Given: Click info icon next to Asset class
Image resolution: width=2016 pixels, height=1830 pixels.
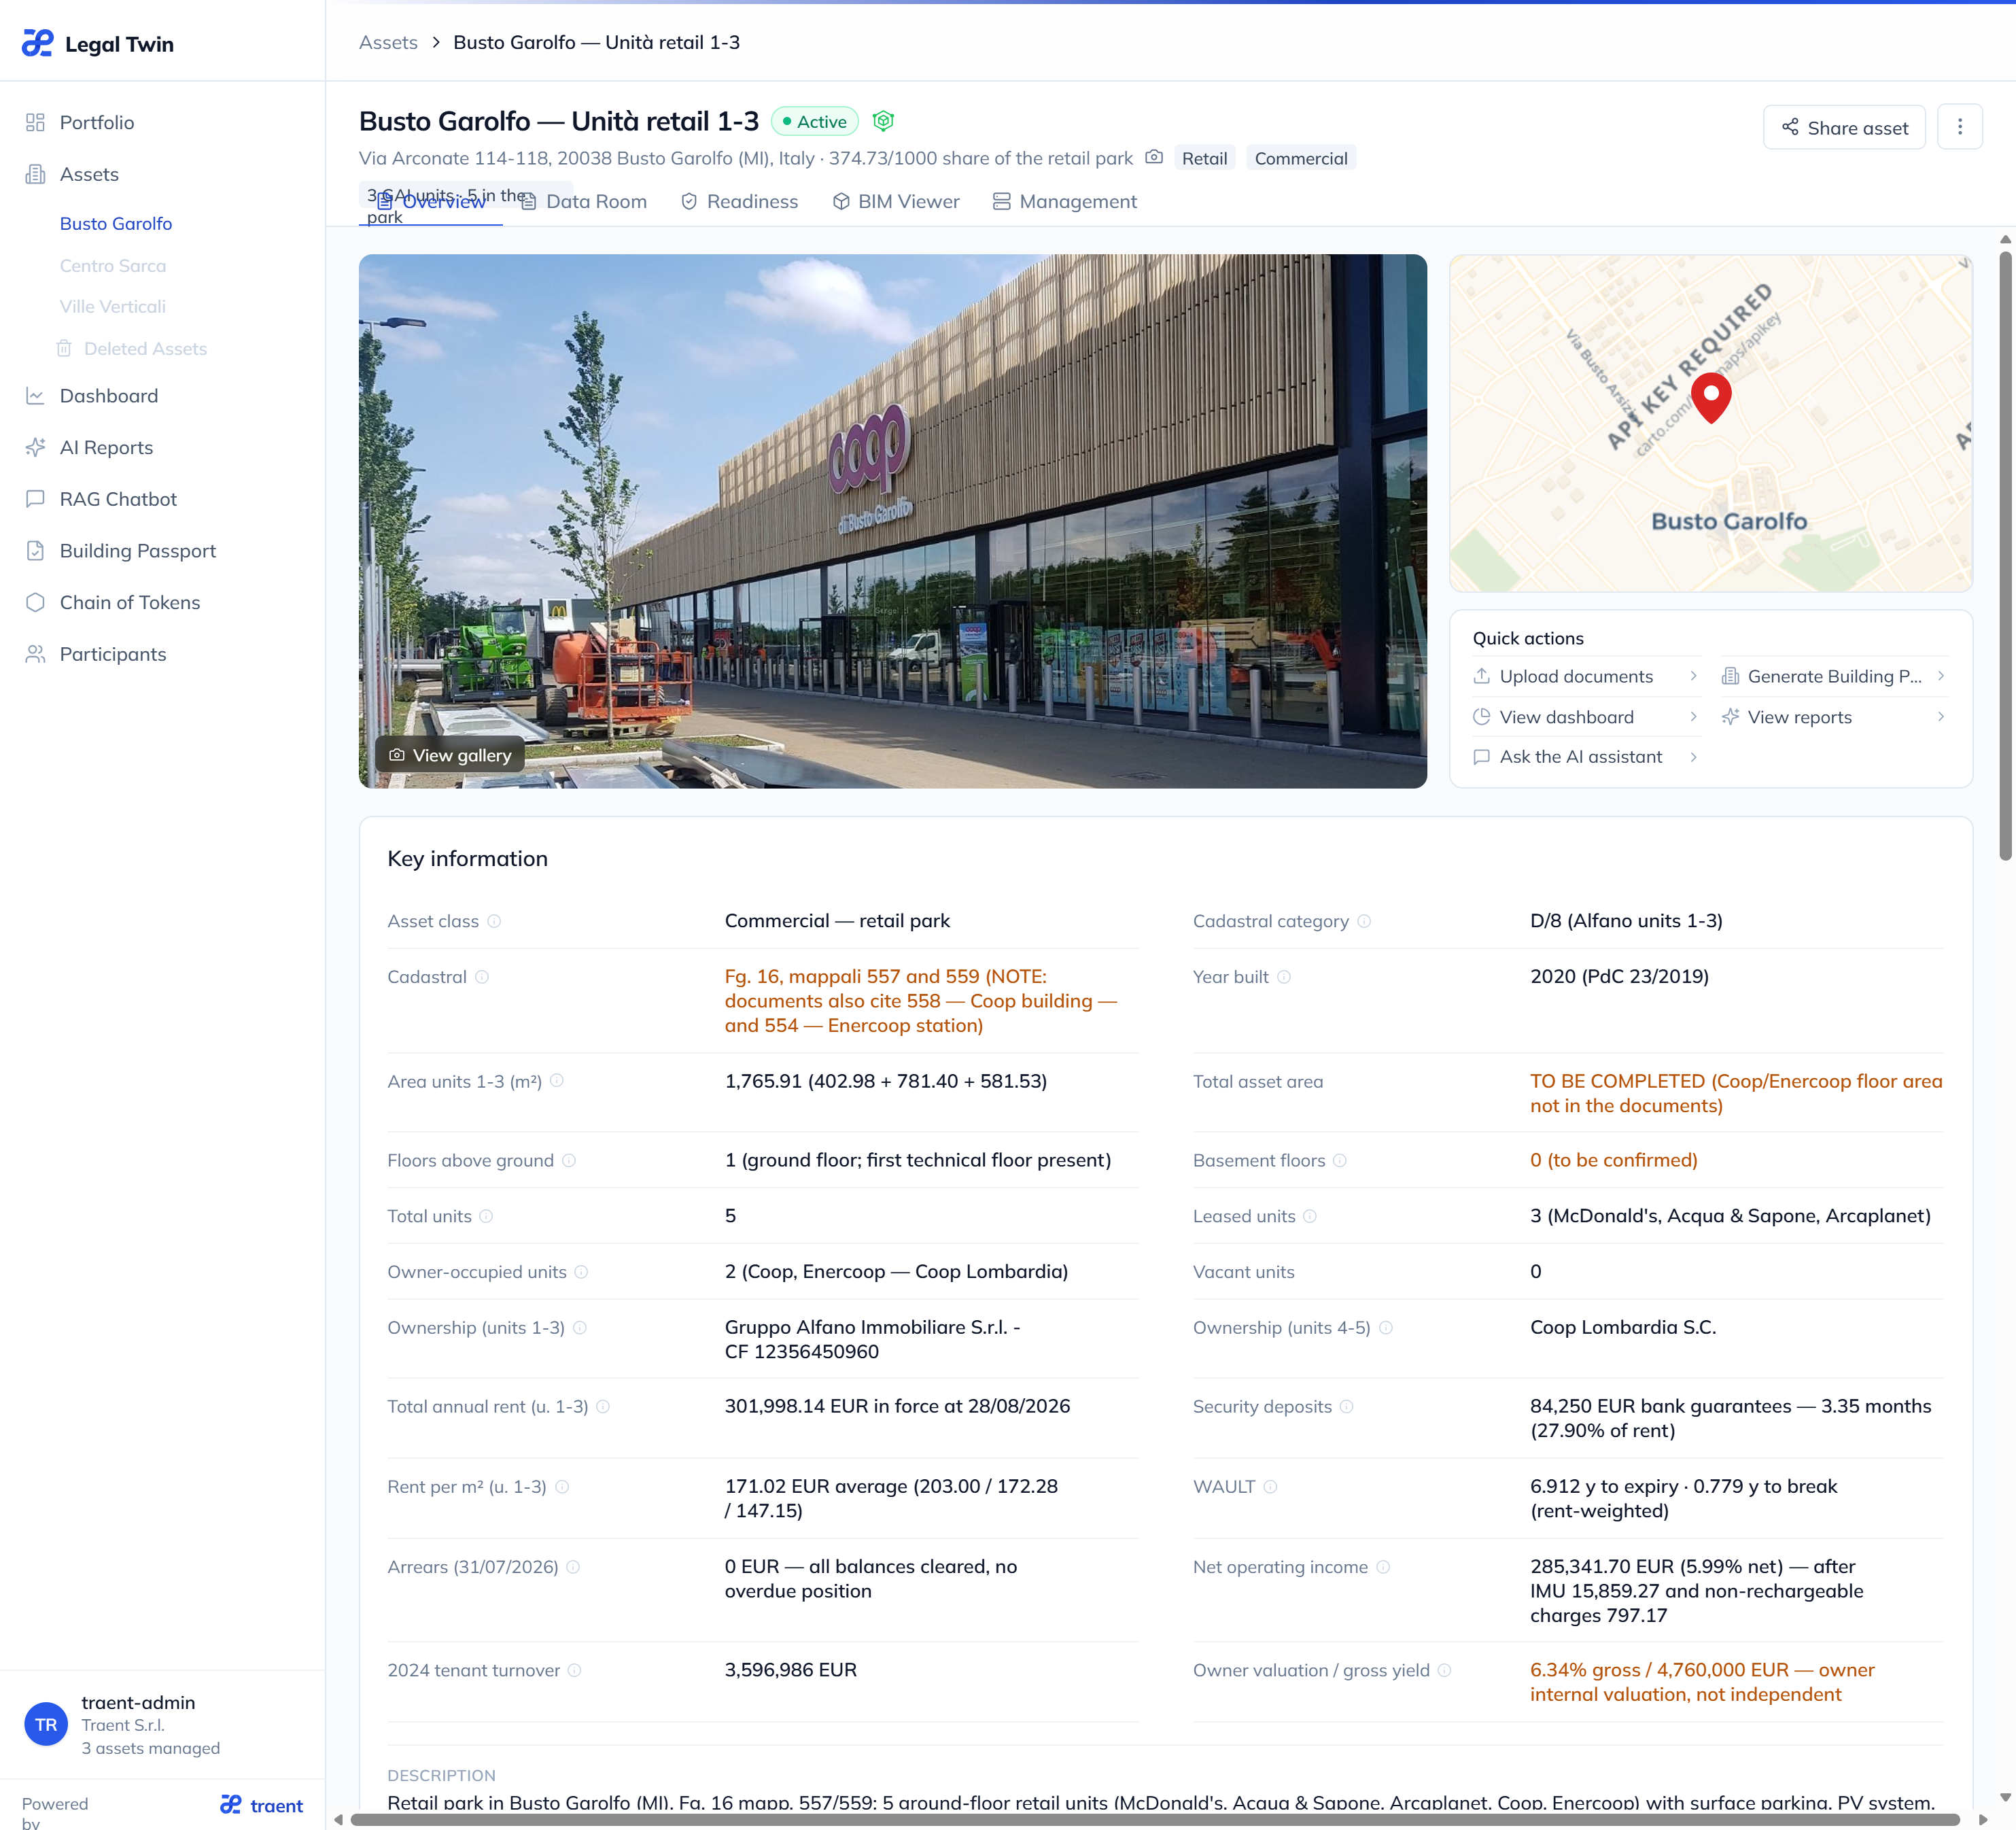Looking at the screenshot, I should click(x=494, y=921).
